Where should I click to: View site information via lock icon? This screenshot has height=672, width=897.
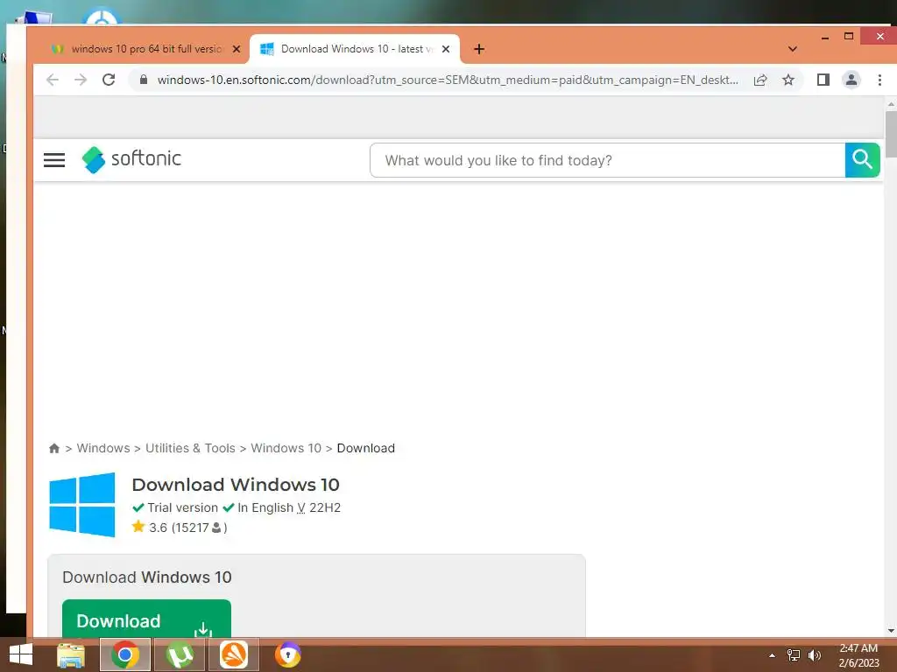point(144,80)
